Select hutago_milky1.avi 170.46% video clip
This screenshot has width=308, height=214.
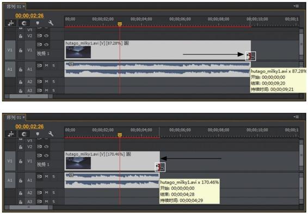pos(112,161)
